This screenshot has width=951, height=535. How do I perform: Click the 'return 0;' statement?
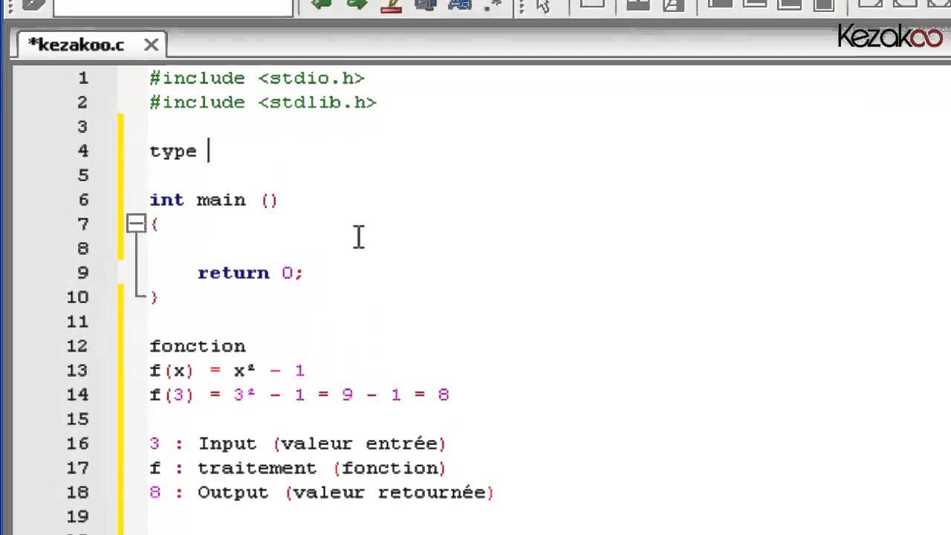(250, 273)
